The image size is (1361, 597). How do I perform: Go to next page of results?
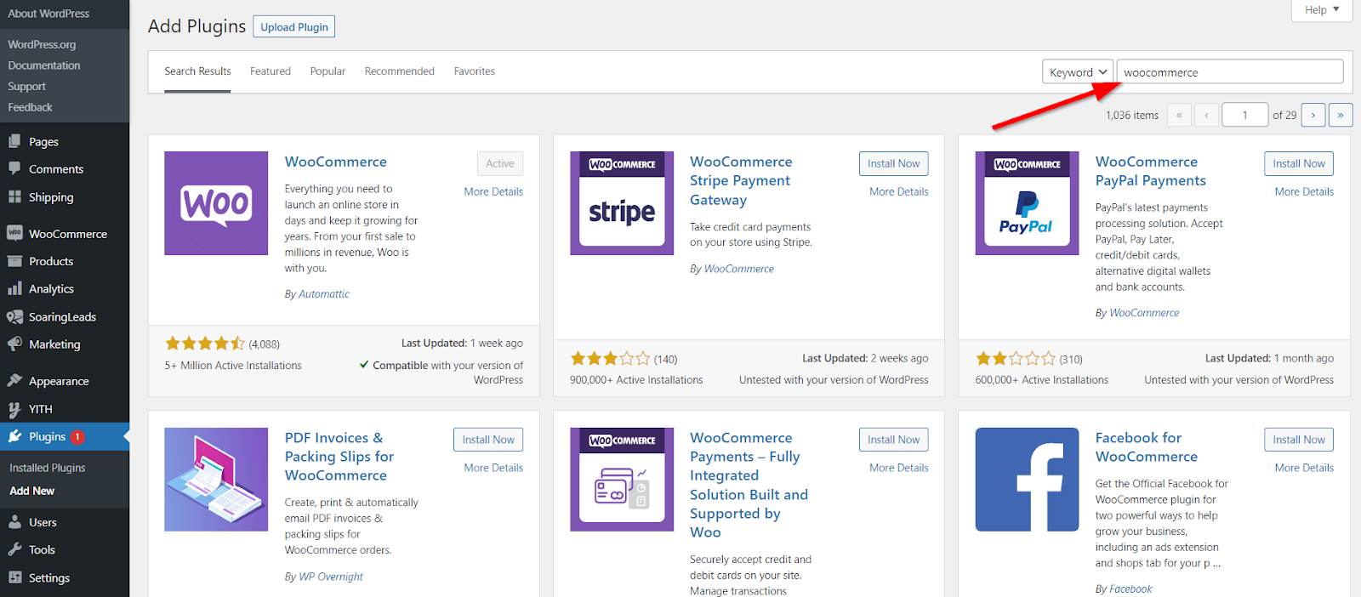[x=1313, y=115]
